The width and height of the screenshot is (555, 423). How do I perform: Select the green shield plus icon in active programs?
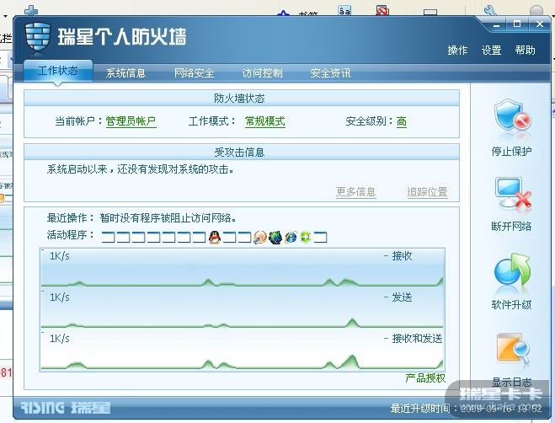(x=306, y=237)
